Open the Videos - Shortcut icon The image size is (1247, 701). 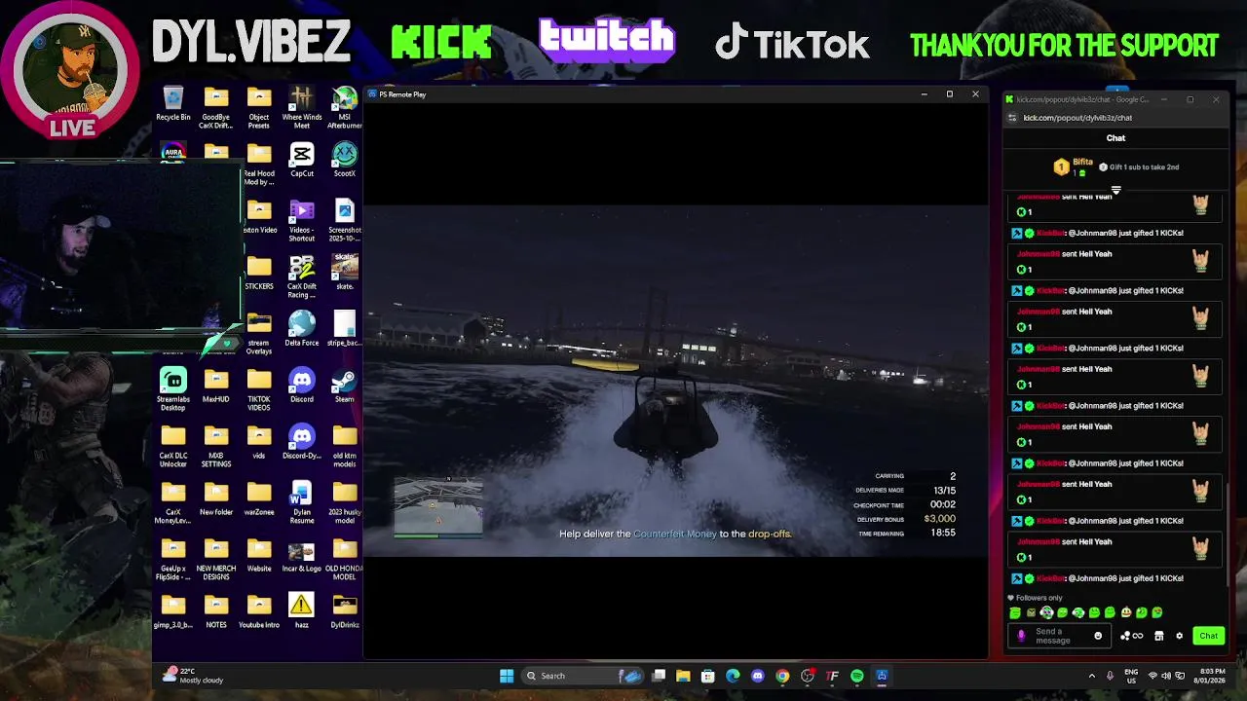click(302, 221)
